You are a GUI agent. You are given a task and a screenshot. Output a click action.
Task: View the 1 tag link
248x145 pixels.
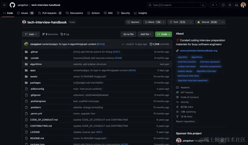pyautogui.click(x=65, y=34)
